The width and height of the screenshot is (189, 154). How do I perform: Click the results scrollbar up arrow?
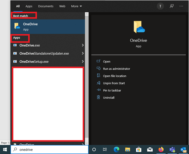pyautogui.click(x=87, y=14)
